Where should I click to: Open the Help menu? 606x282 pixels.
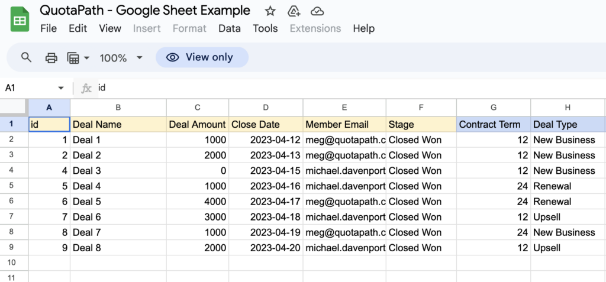(x=364, y=28)
